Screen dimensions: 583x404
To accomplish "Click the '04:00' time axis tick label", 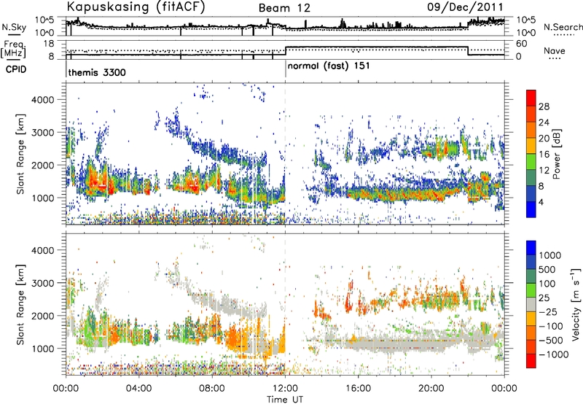I will [x=139, y=389].
